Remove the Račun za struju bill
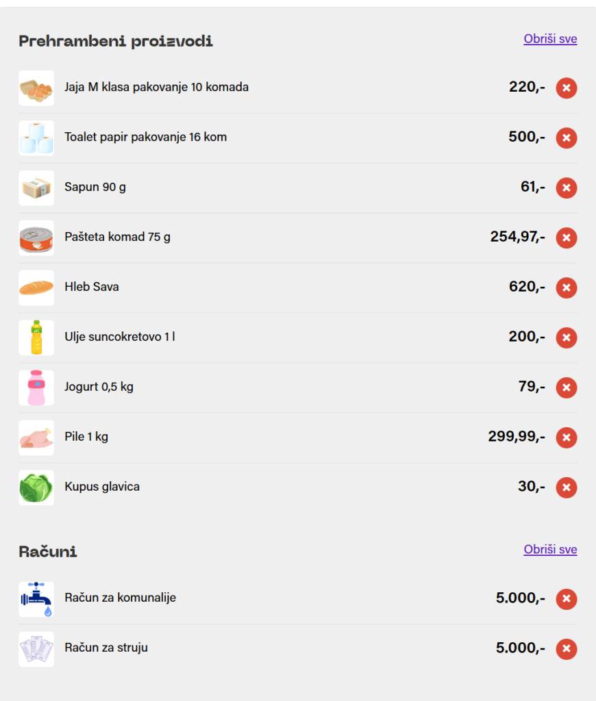The width and height of the screenshot is (596, 701). point(566,649)
